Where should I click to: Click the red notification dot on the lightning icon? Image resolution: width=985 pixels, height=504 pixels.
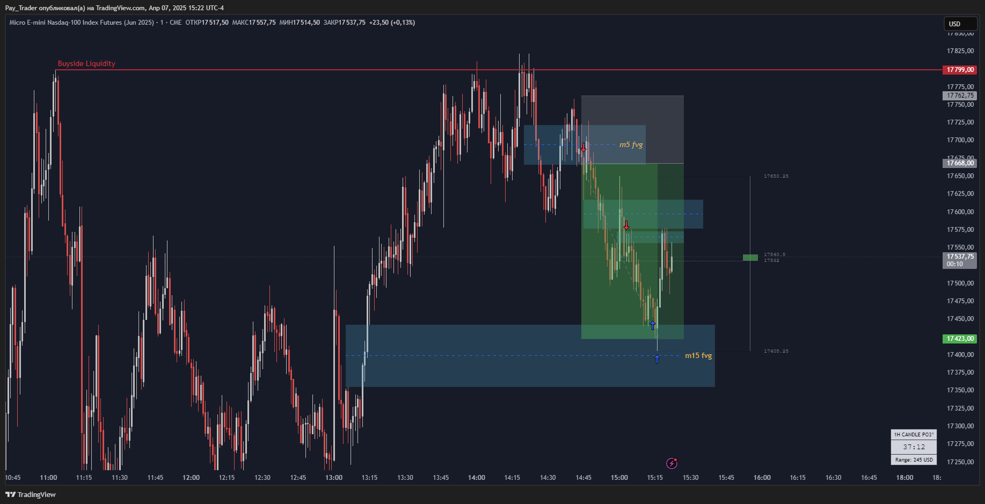pos(675,459)
